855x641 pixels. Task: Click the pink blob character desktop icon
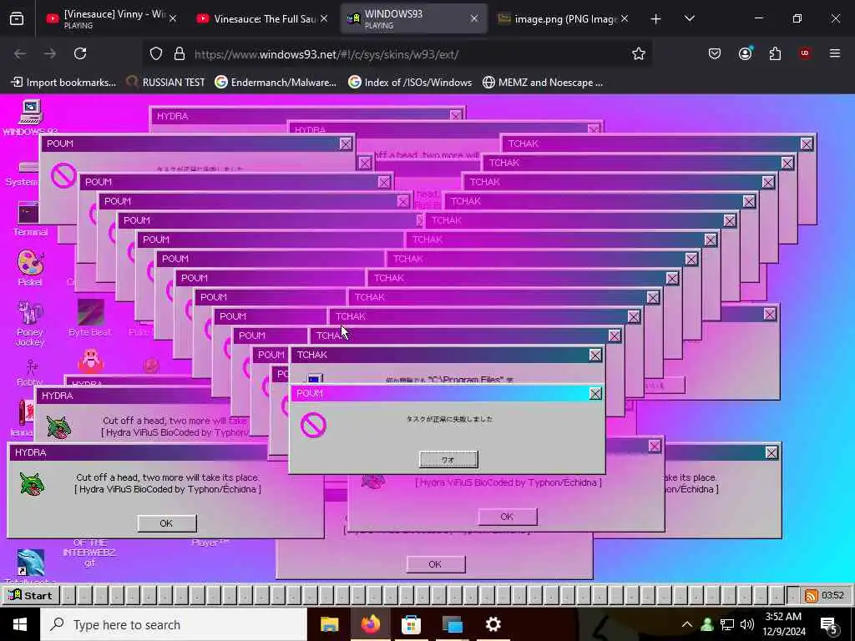tap(91, 361)
